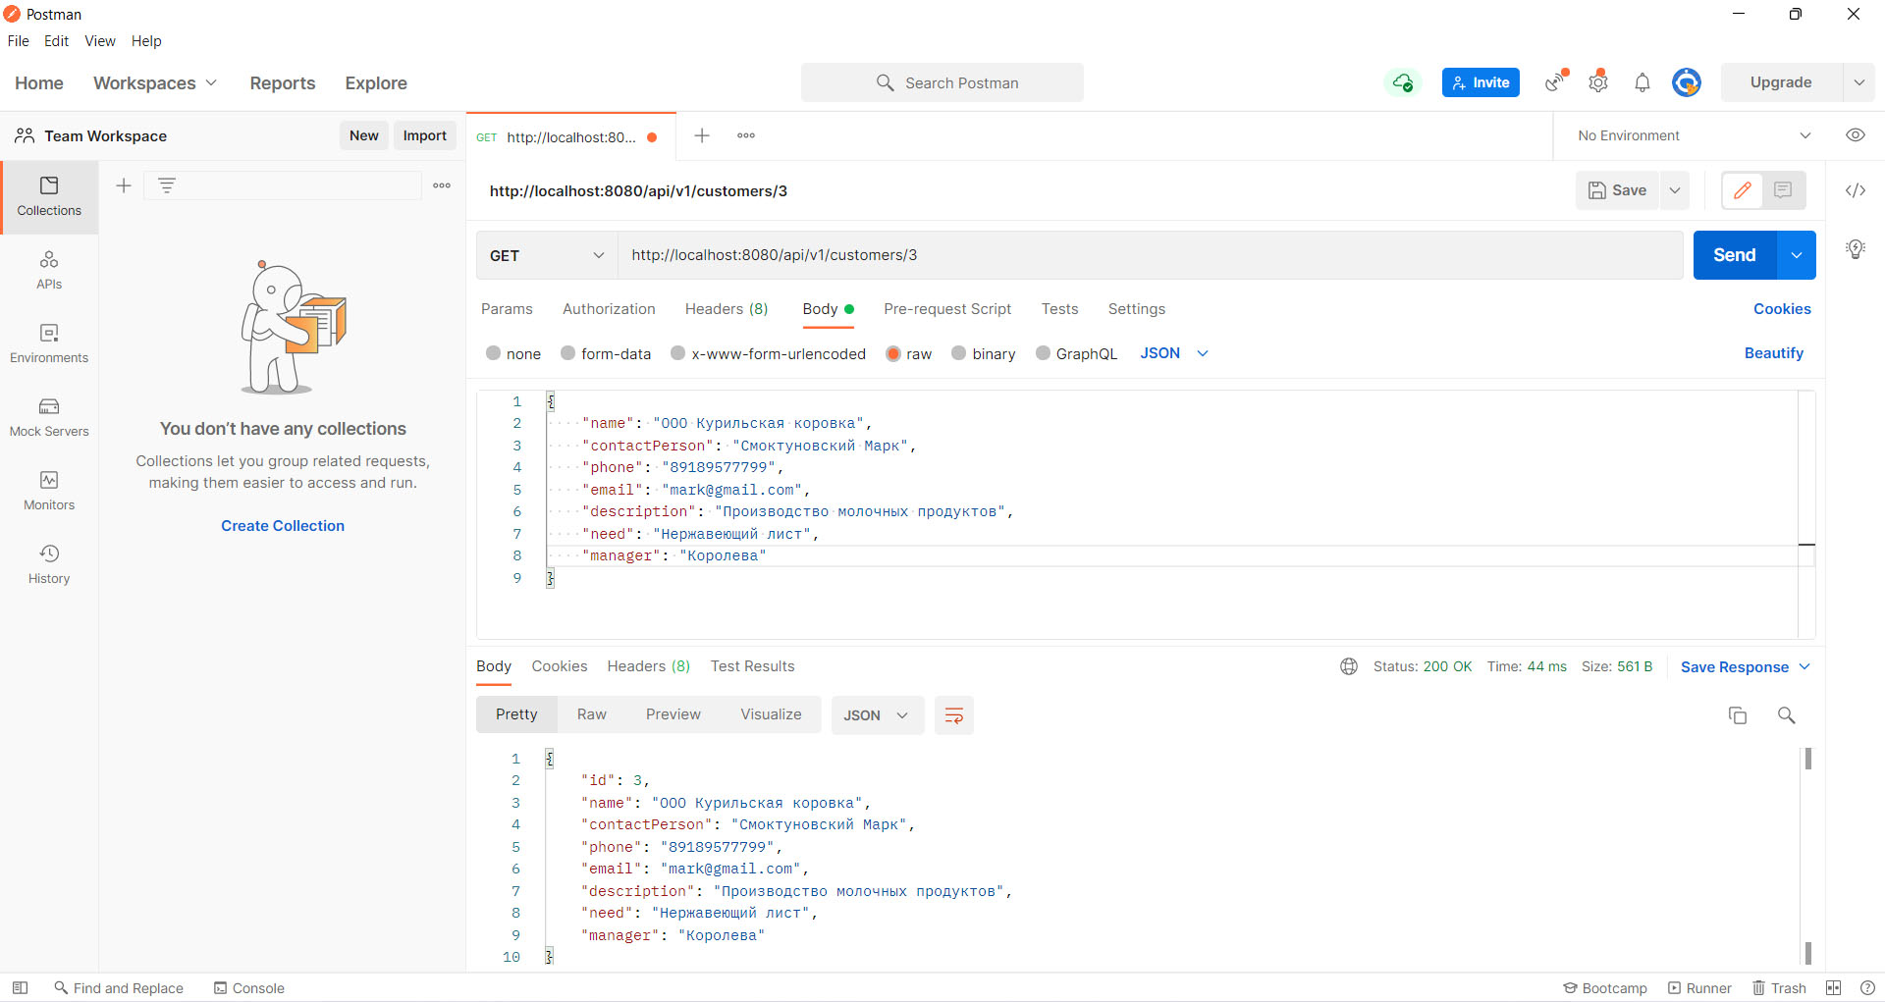Toggle the sidebar icon in status bar
The height and width of the screenshot is (1002, 1885).
point(20,988)
